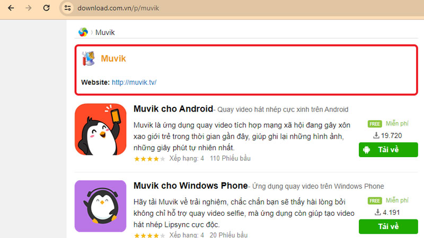Click the download count icon next to 4.191

(377, 213)
